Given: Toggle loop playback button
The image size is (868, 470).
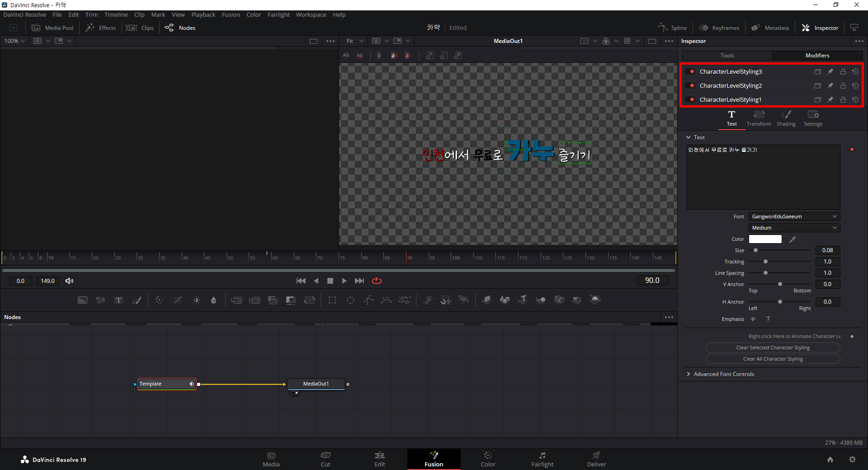Looking at the screenshot, I should pyautogui.click(x=377, y=281).
